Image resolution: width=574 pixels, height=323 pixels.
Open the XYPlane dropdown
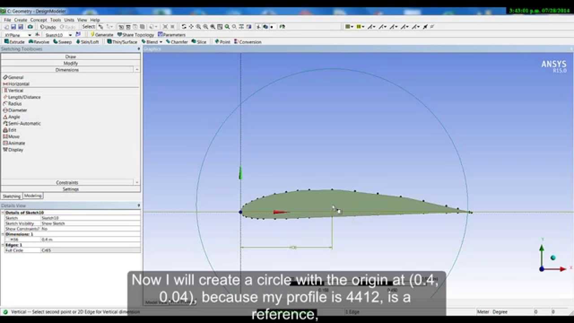pos(30,35)
